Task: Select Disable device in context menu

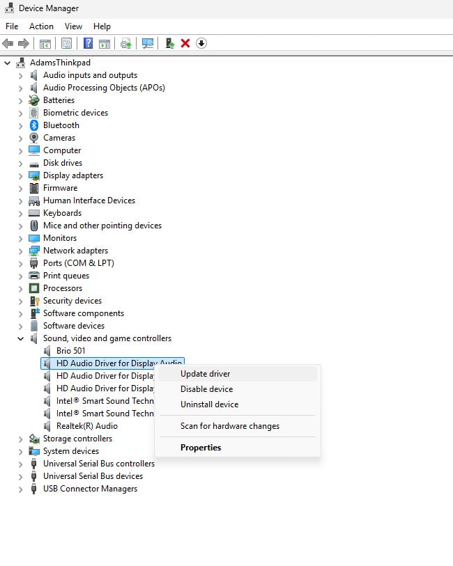Action: click(x=206, y=389)
